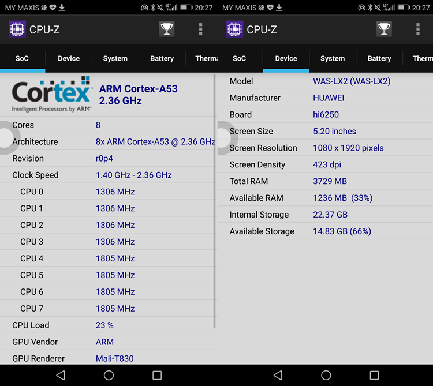
Task: Tap the Screen Size value 5.20 inches
Action: (334, 131)
